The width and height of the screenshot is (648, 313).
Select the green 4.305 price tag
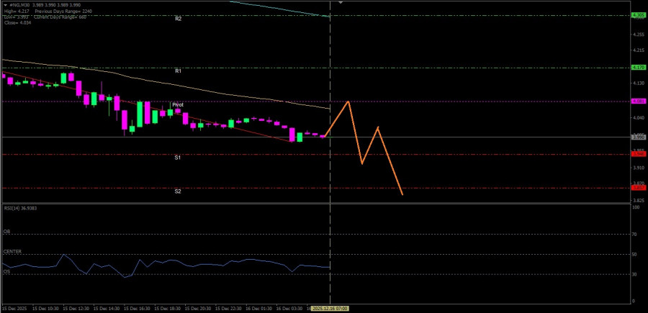[637, 15]
